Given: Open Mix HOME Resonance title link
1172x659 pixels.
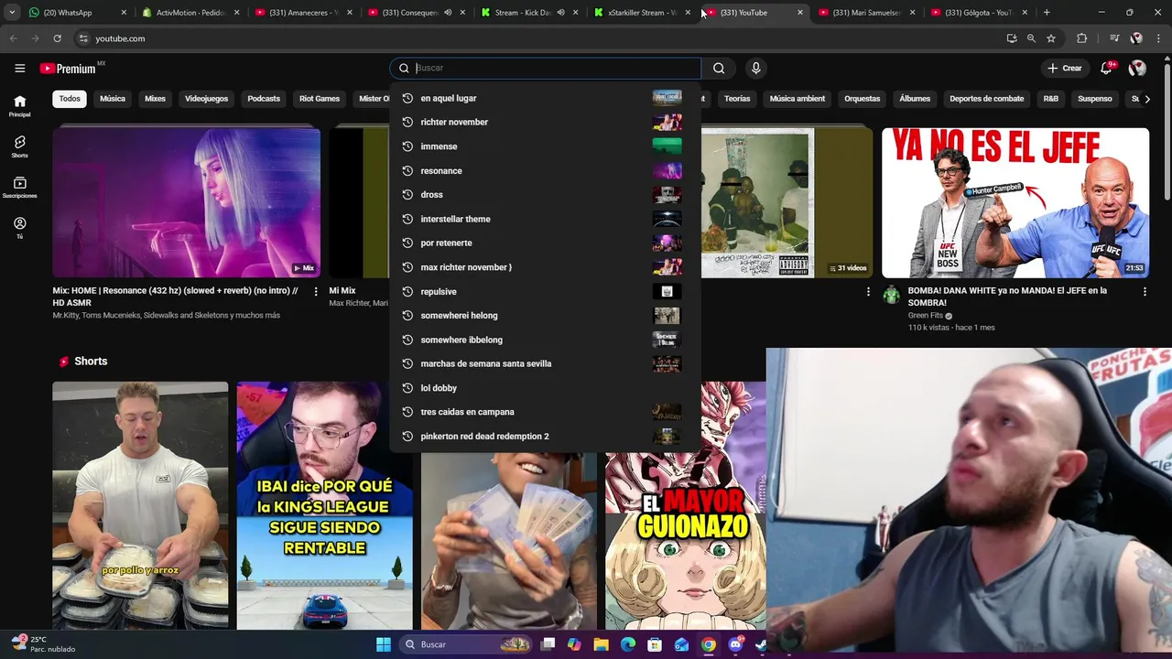Looking at the screenshot, I should 176,297.
